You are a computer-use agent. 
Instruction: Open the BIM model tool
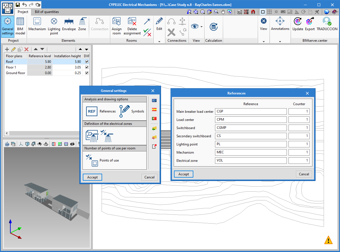[20, 26]
